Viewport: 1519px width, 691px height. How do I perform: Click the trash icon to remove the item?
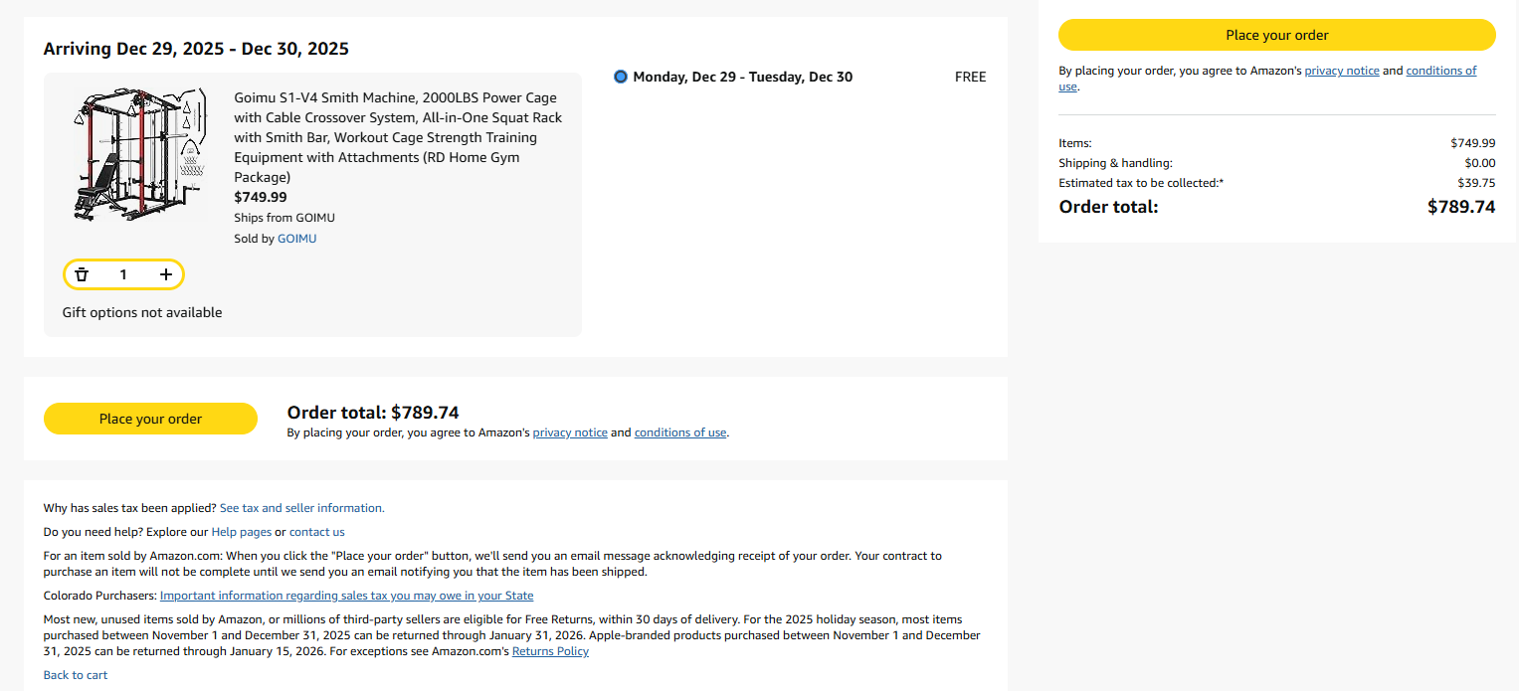(x=82, y=274)
